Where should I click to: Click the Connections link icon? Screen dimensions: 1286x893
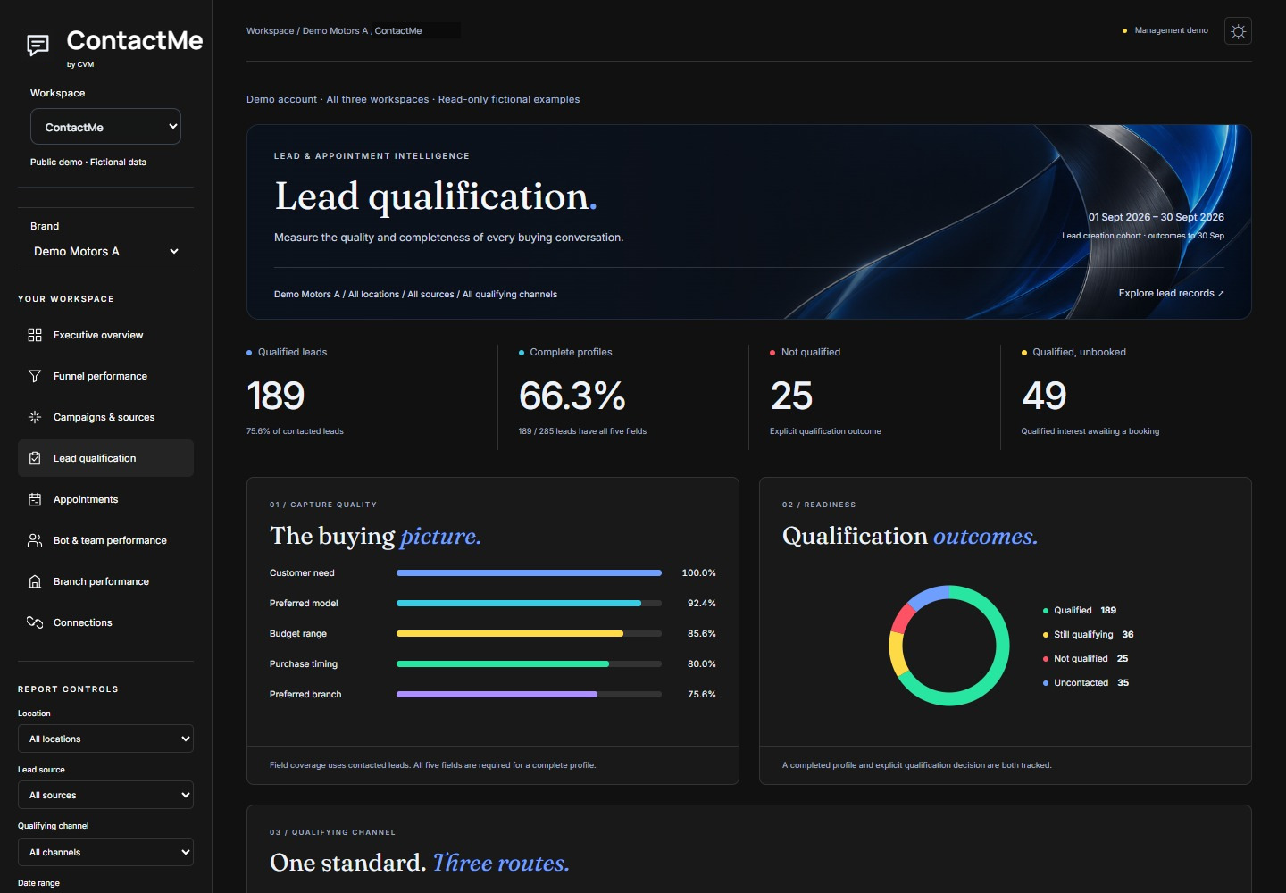(35, 622)
